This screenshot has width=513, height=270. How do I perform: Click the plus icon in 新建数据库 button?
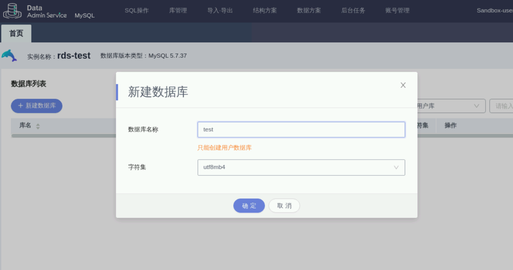[20, 105]
